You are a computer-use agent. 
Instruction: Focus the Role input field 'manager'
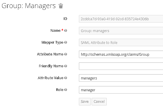point(121,90)
